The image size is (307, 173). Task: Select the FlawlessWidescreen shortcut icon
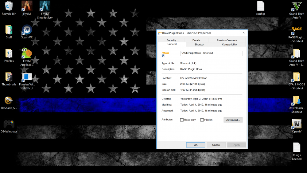27,77
